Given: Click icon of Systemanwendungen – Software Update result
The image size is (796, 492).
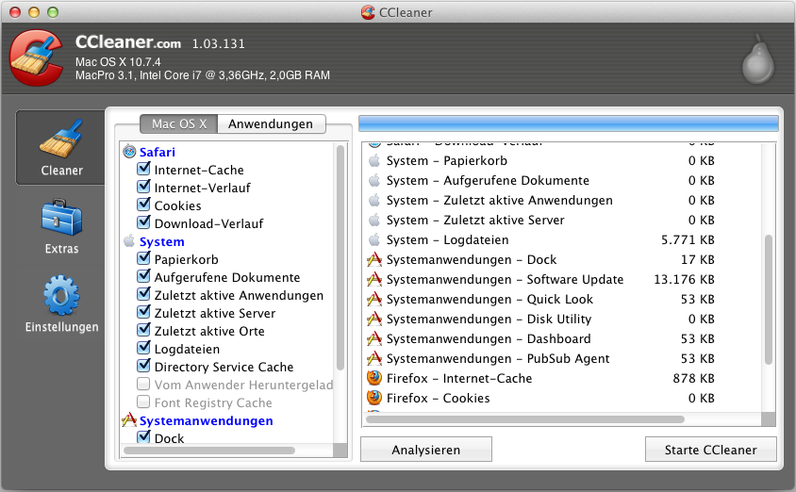Looking at the screenshot, I should (x=374, y=279).
